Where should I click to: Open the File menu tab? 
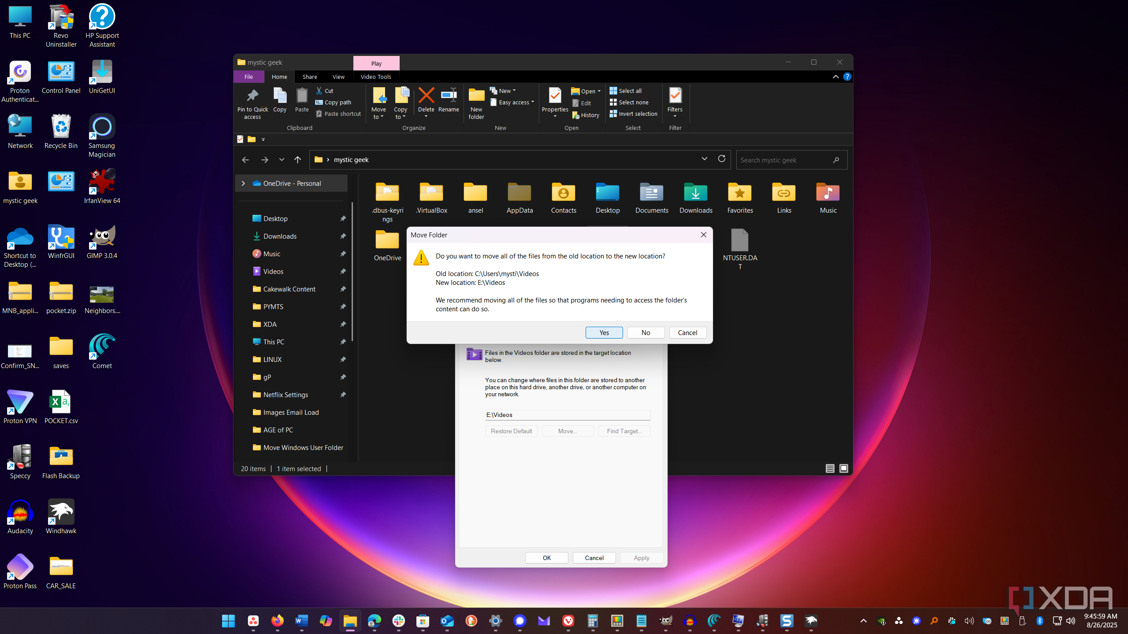(x=249, y=77)
